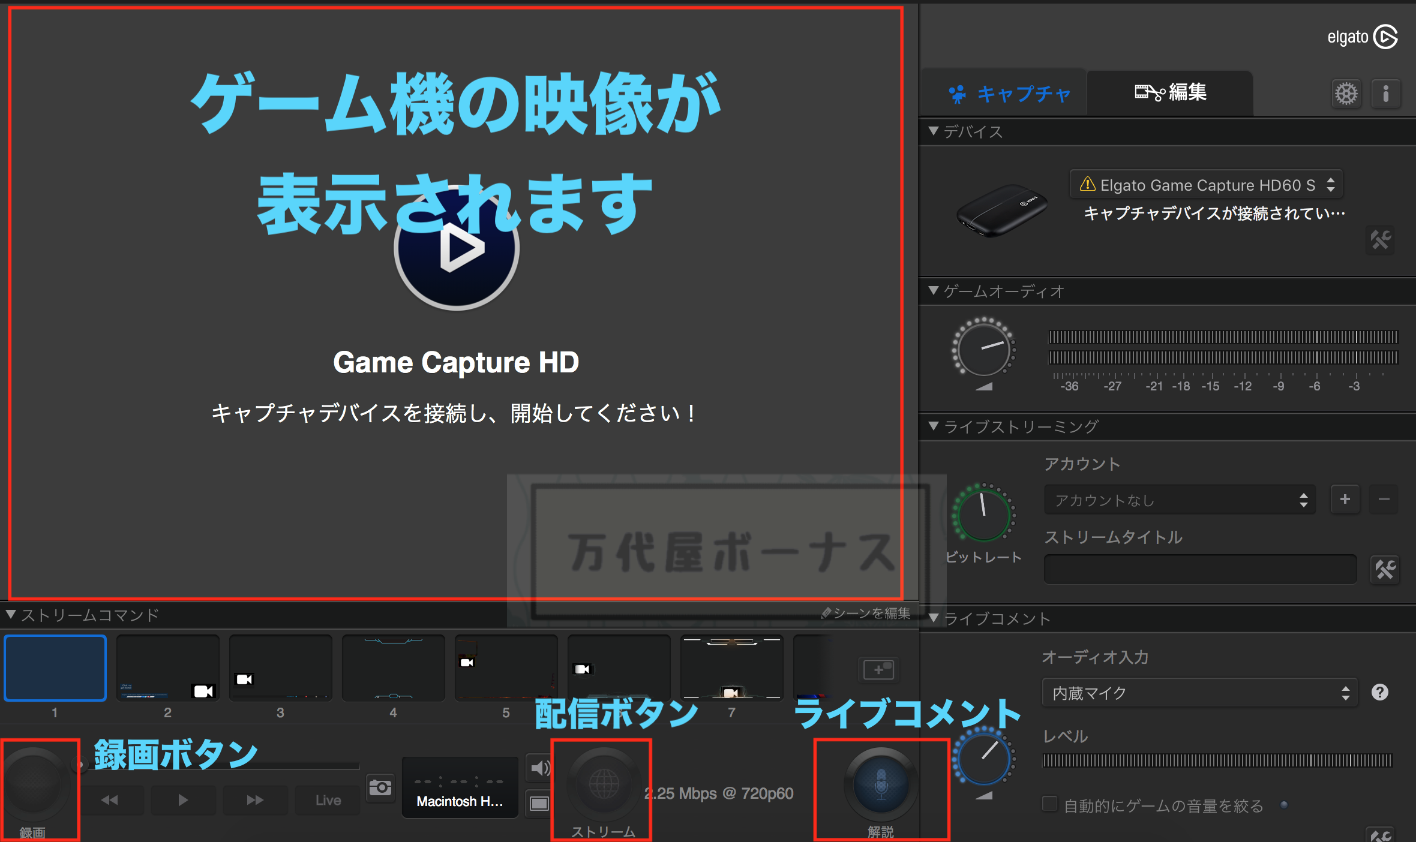Open the 編集 tab
1416x842 pixels.
click(1169, 93)
